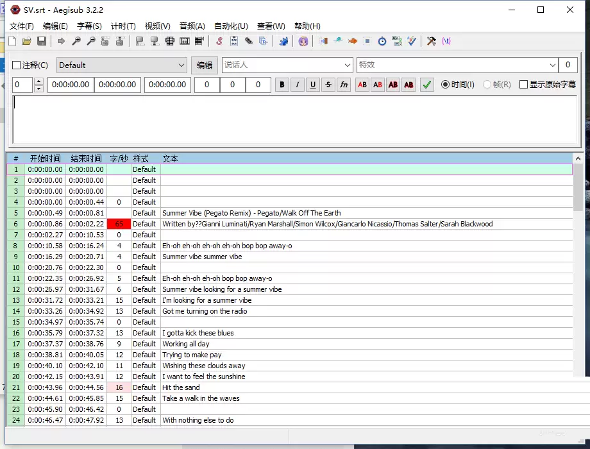Viewport: 590px width, 449px height.
Task: Open the Default style dropdown
Action: [x=122, y=65]
